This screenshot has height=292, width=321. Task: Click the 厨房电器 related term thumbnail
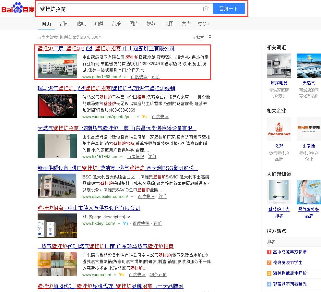tap(279, 66)
